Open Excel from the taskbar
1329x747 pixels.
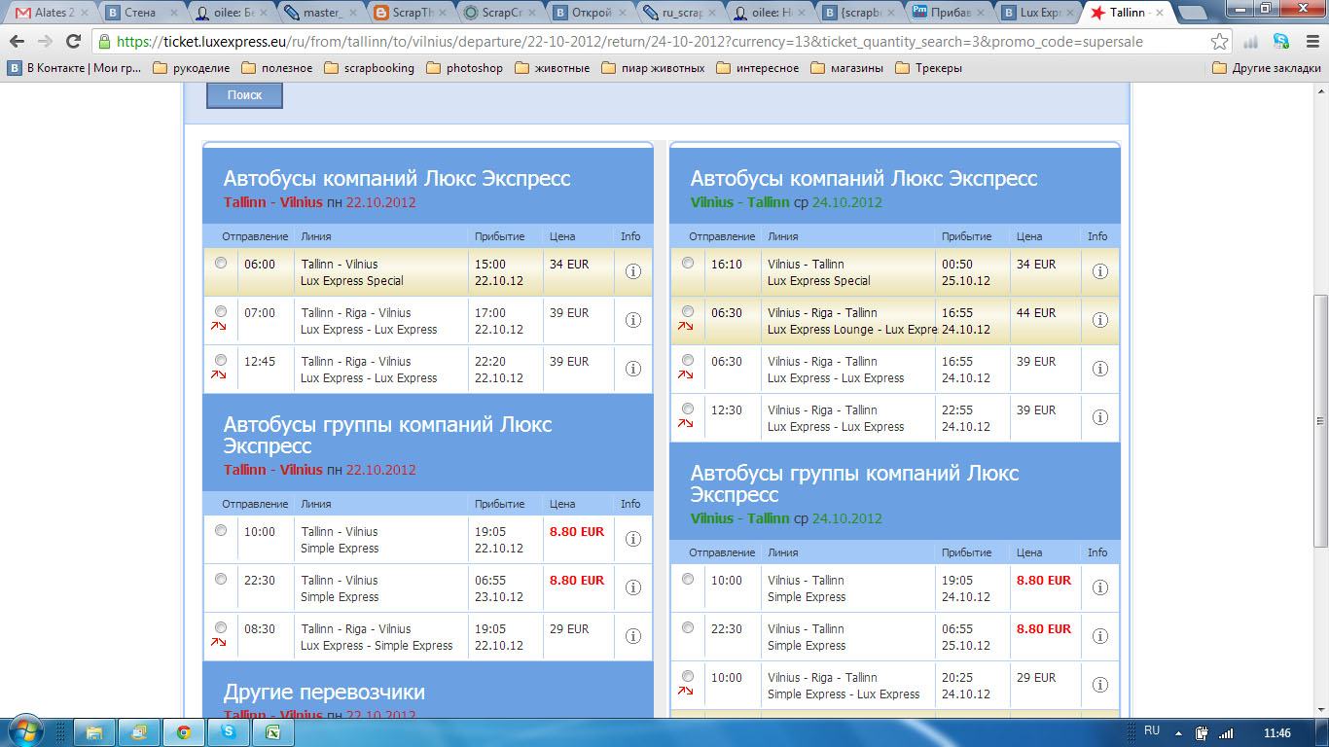[272, 732]
